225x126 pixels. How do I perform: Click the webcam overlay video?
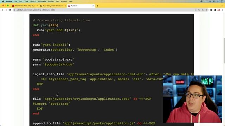[x=192, y=99]
